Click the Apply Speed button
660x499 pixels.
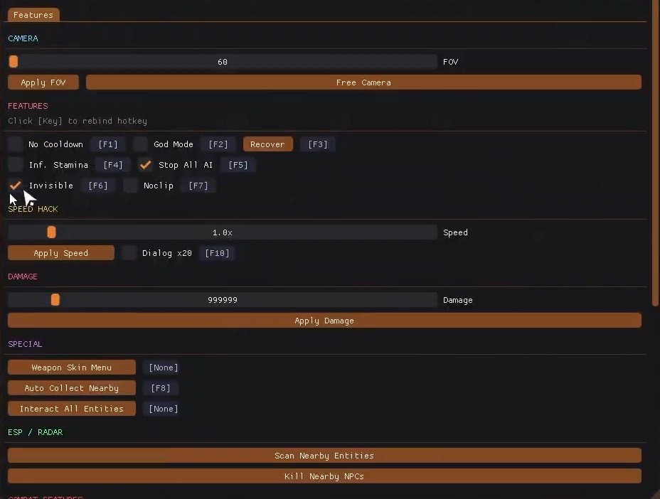[x=61, y=253]
